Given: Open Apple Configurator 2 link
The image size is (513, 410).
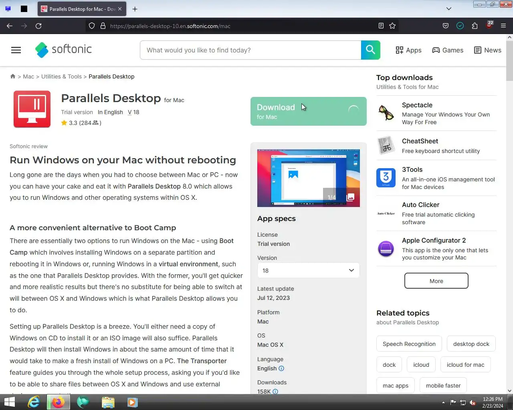Looking at the screenshot, I should coord(434,240).
